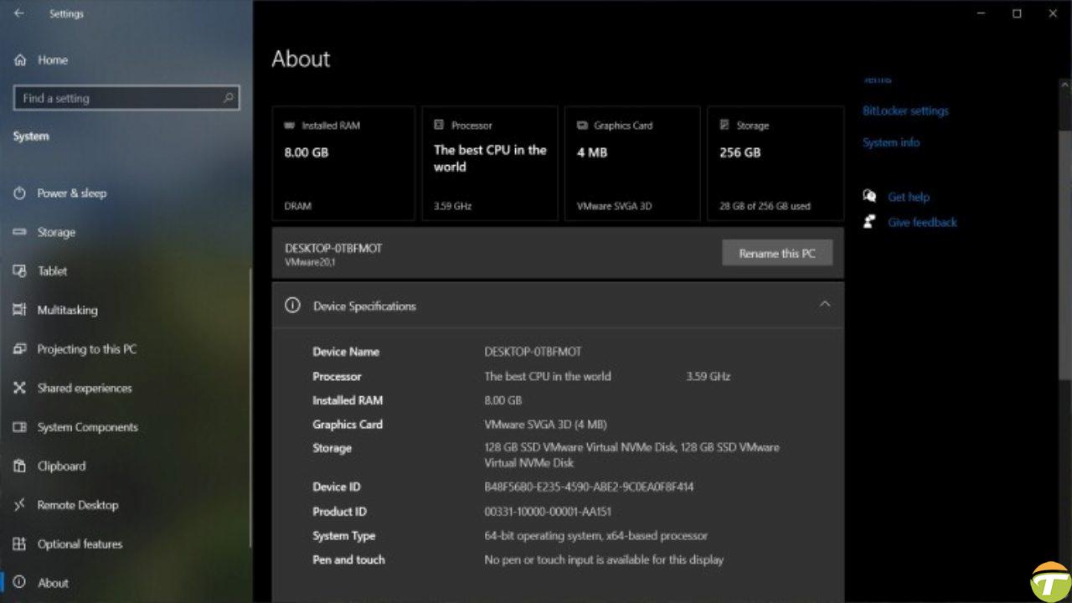Open Shared experiences settings

pyautogui.click(x=84, y=389)
